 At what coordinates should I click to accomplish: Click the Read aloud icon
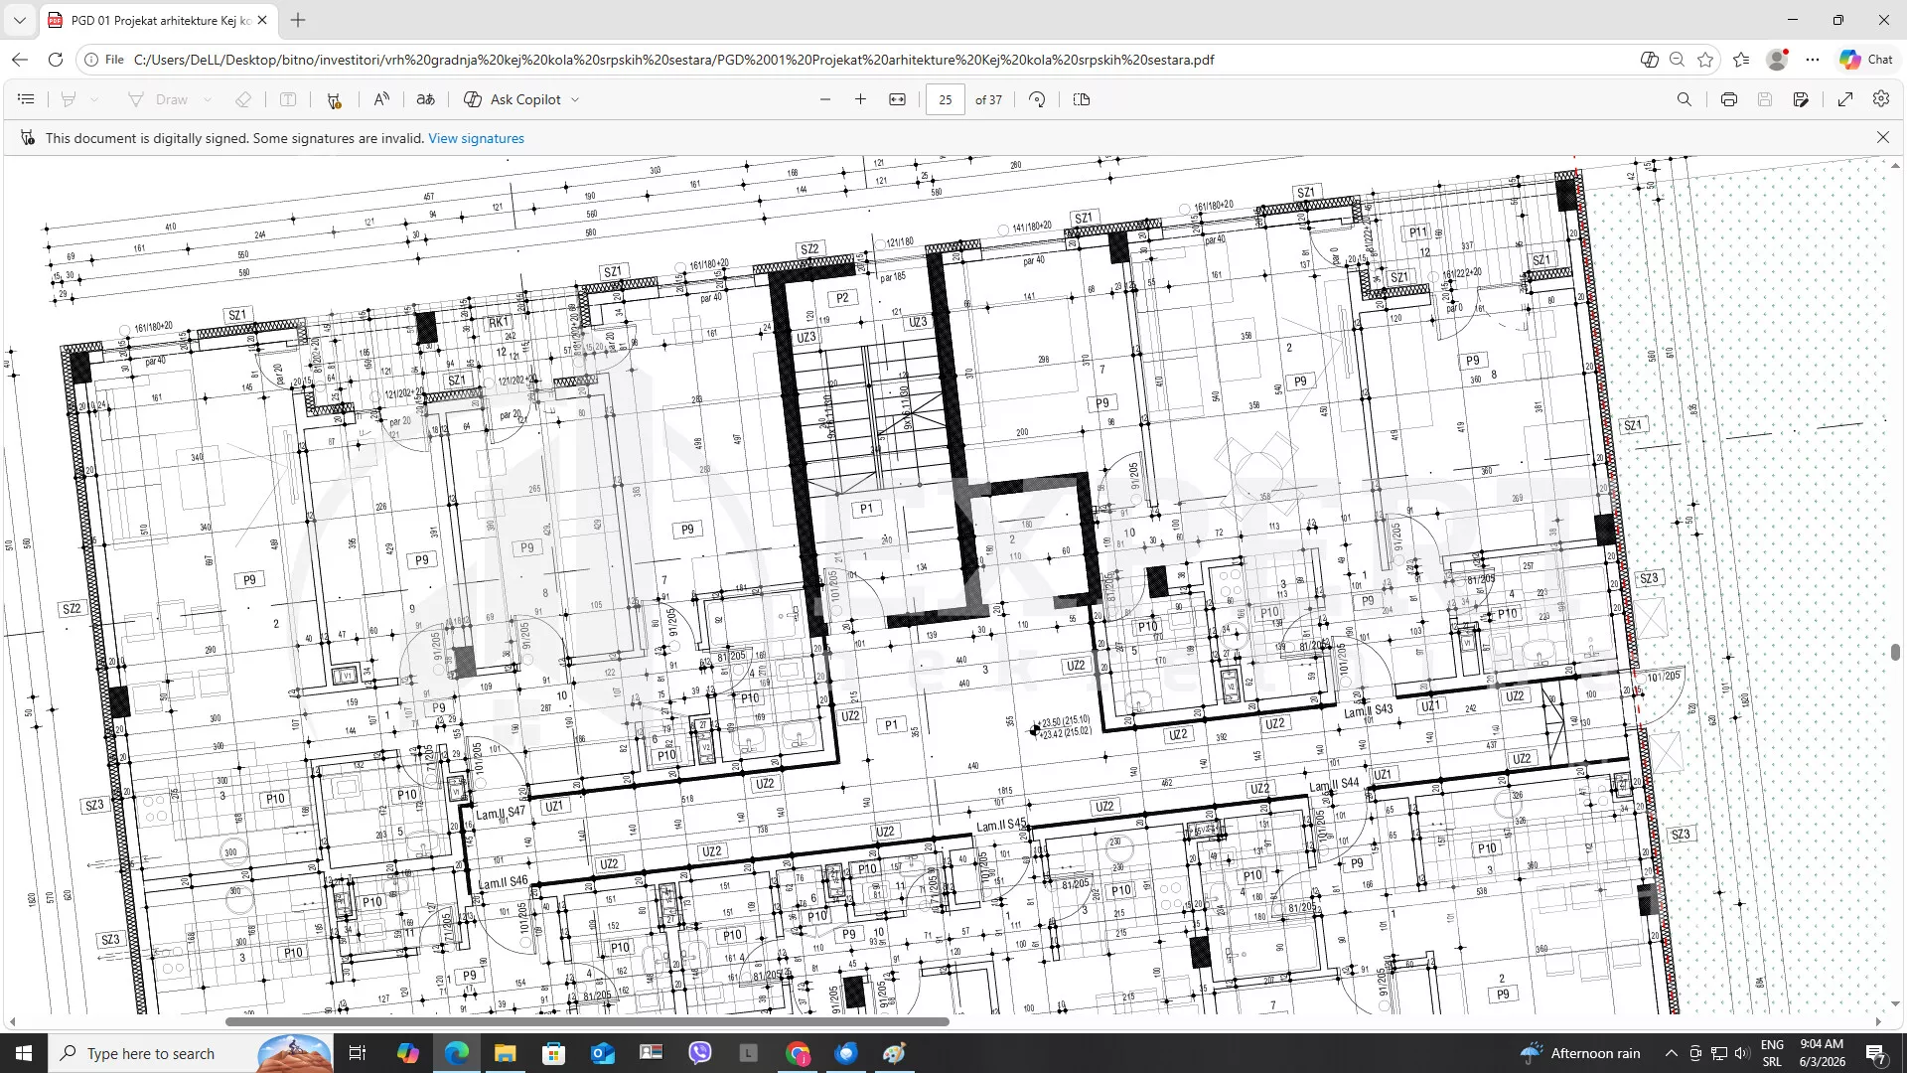pos(381,99)
